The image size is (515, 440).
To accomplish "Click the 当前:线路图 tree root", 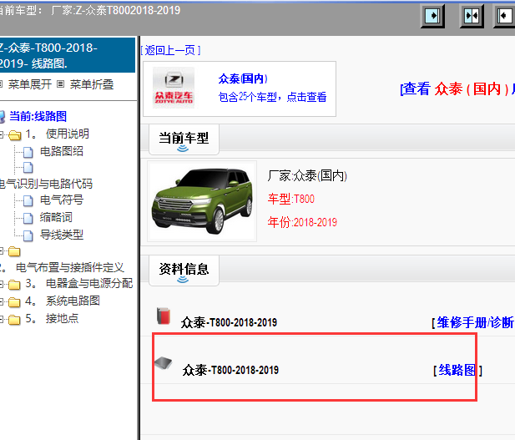I will (38, 116).
